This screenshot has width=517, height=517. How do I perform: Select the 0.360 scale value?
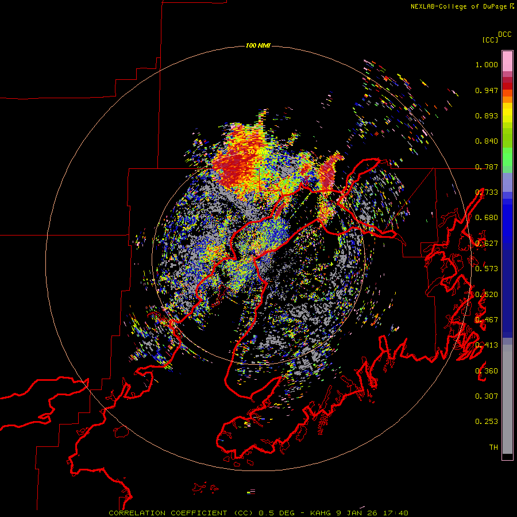point(487,371)
